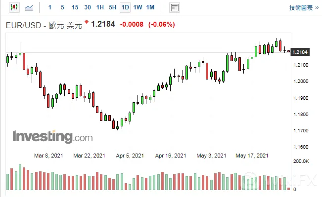The width and height of the screenshot is (322, 197).
Task: Click the 1.1600 price axis label
Action: 301,147
